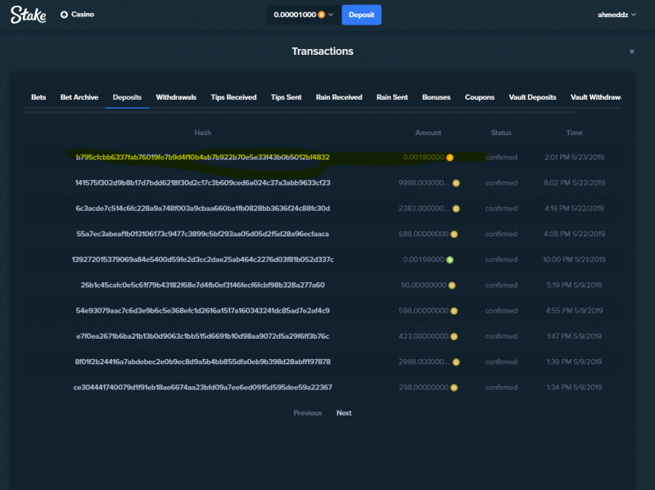Click the Stake logo
655x490 pixels.
pyautogui.click(x=29, y=15)
